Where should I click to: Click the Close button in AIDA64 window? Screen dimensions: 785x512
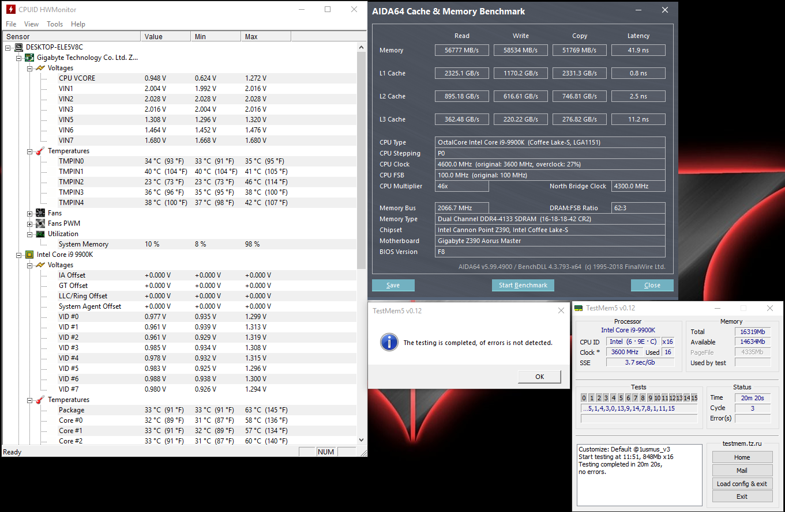[652, 285]
